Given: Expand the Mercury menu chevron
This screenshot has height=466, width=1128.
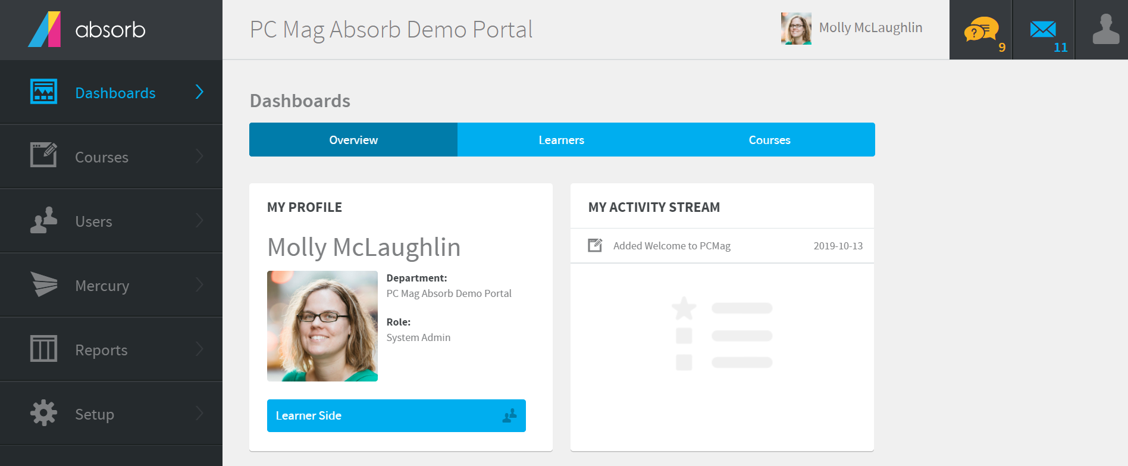Looking at the screenshot, I should pos(199,284).
